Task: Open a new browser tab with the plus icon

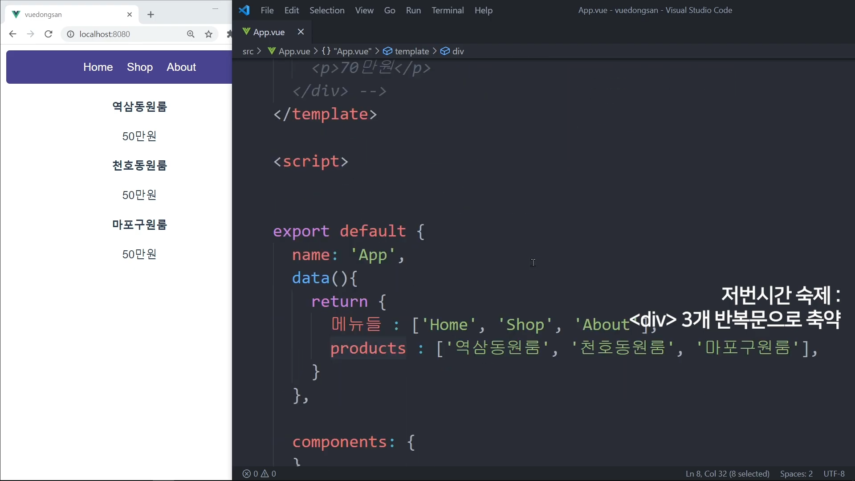Action: [x=151, y=15]
